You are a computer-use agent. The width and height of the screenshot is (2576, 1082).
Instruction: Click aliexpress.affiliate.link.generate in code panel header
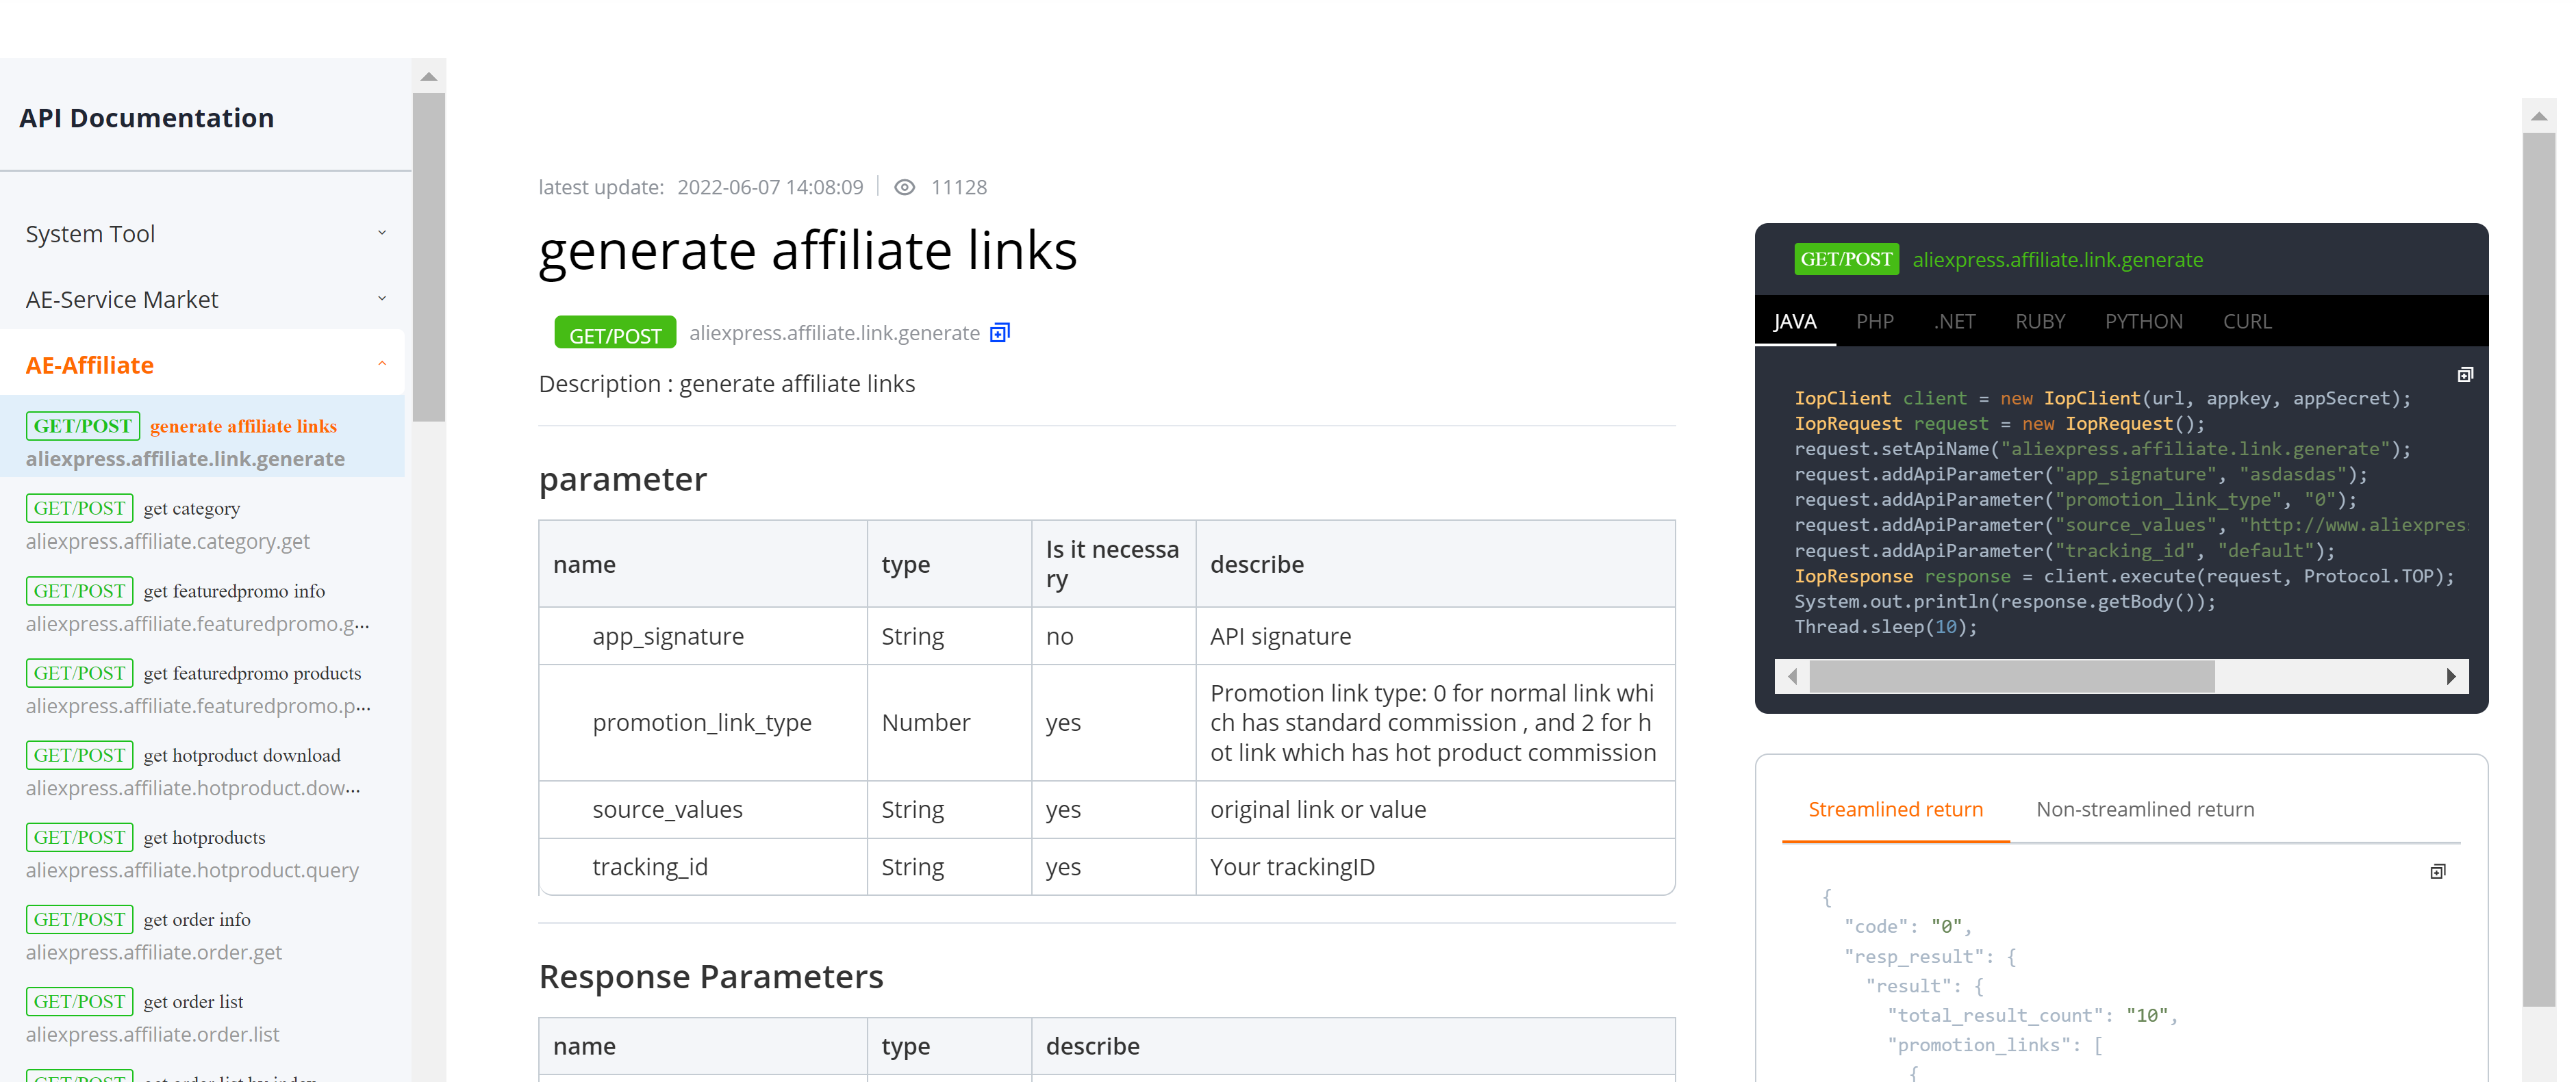pos(2058,260)
